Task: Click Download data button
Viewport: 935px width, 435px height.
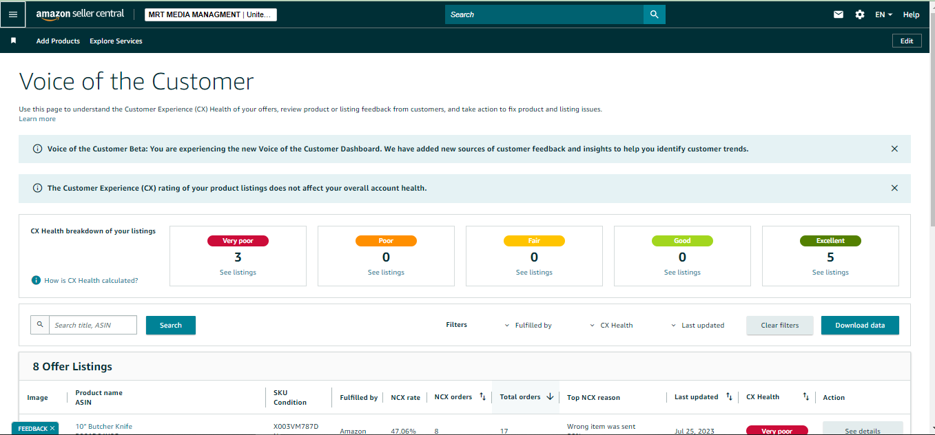Action: tap(860, 325)
